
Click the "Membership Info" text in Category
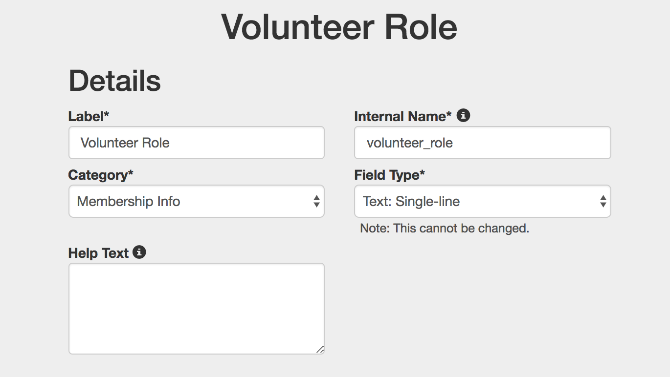pyautogui.click(x=129, y=201)
